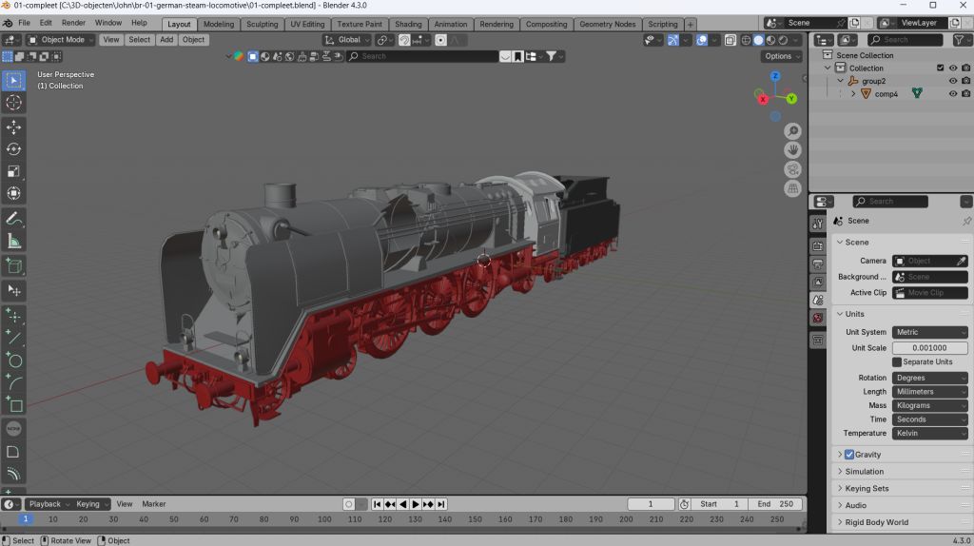Select the Cursor tool in the toolbar

(x=14, y=103)
